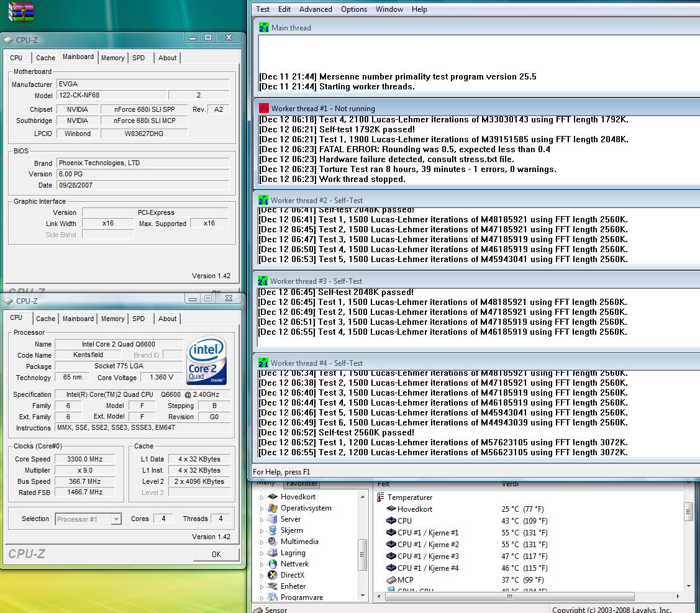
Task: Click the Sensor status bar icon
Action: tap(258, 609)
